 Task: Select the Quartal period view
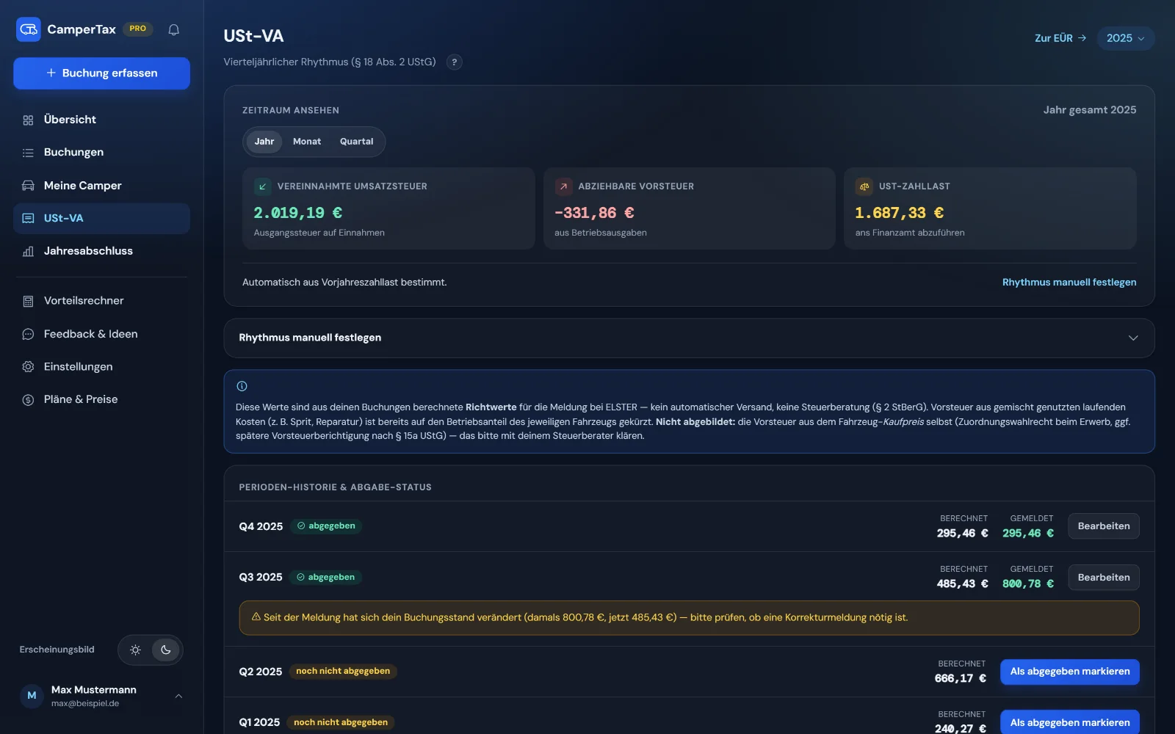point(357,142)
